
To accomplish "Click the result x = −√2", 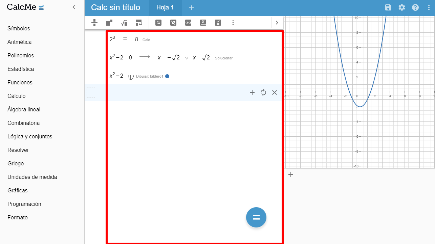I will (x=169, y=58).
